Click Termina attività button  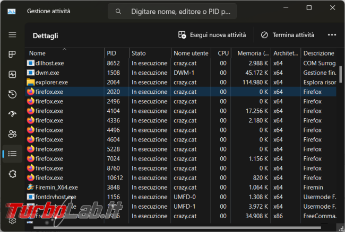pyautogui.click(x=287, y=35)
